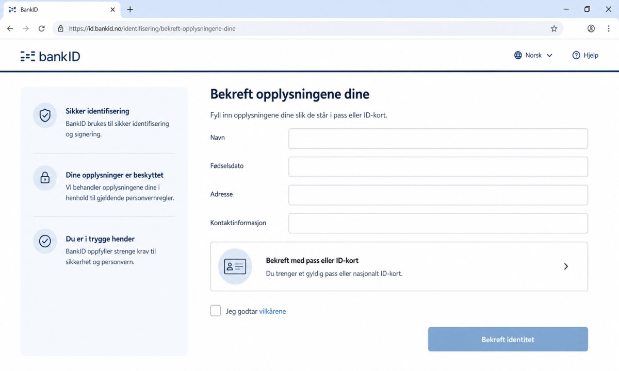Click the Du er i trygge hender heading
The width and height of the screenshot is (619, 371).
[100, 239]
